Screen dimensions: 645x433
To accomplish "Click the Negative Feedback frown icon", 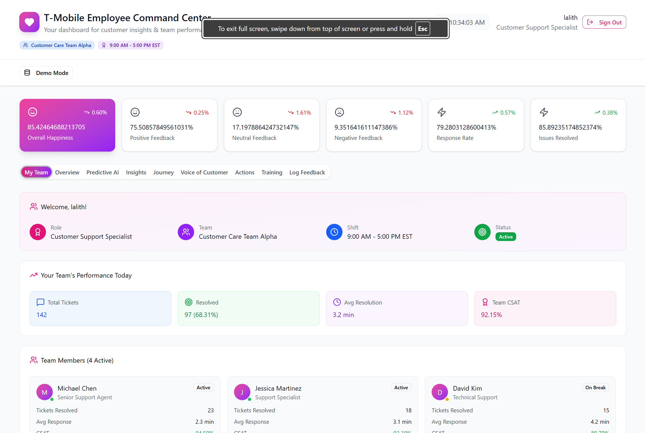I will pyautogui.click(x=339, y=112).
